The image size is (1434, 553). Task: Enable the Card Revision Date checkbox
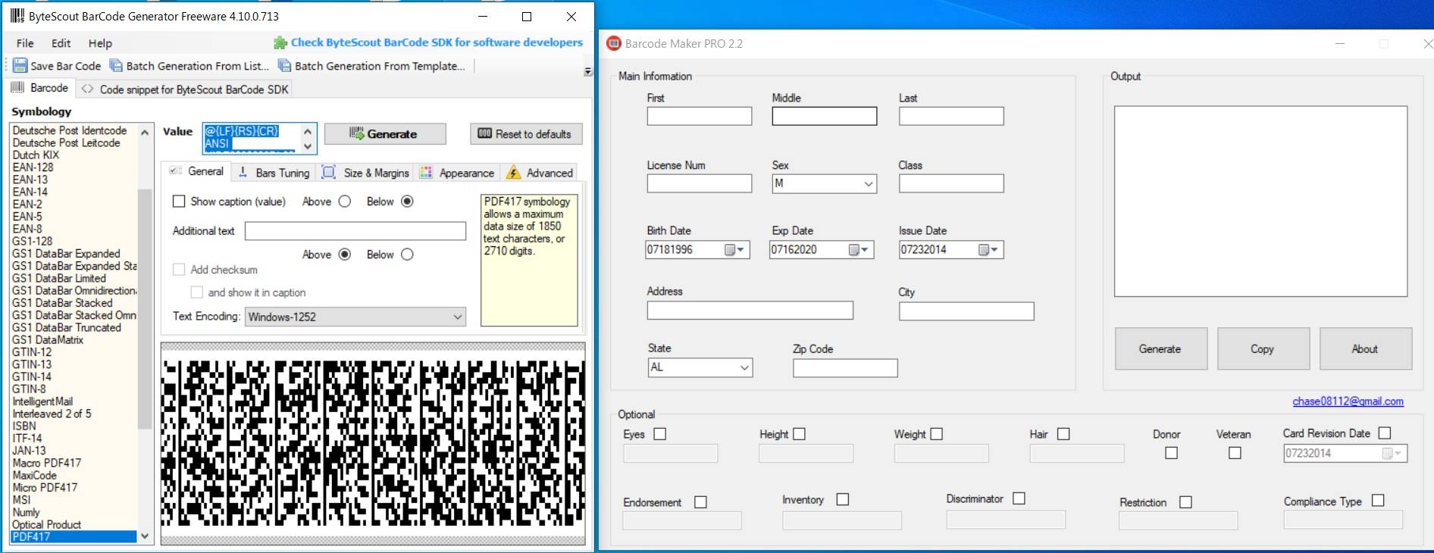pos(1385,433)
